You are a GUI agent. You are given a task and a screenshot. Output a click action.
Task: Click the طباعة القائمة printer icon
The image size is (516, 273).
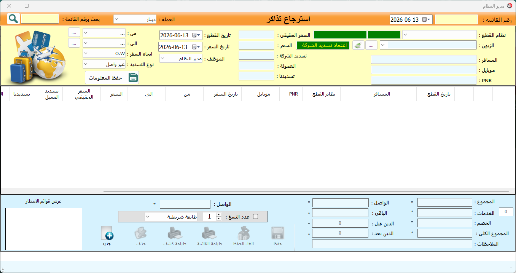tap(210, 233)
